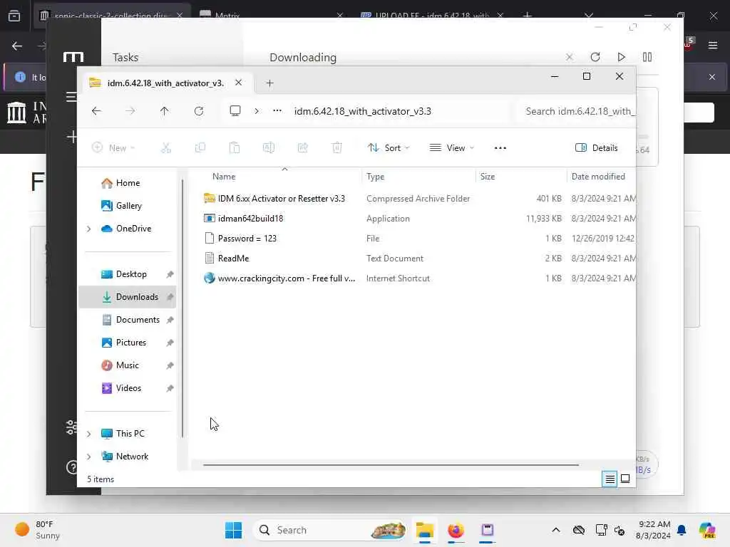Sort files by Date modified column
This screenshot has height=547, width=730.
[598, 177]
